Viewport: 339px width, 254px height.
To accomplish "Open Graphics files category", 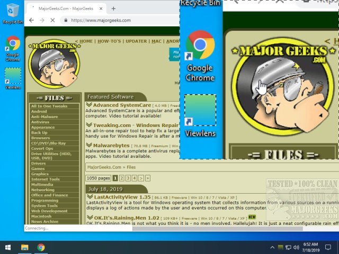I will point(55,174).
